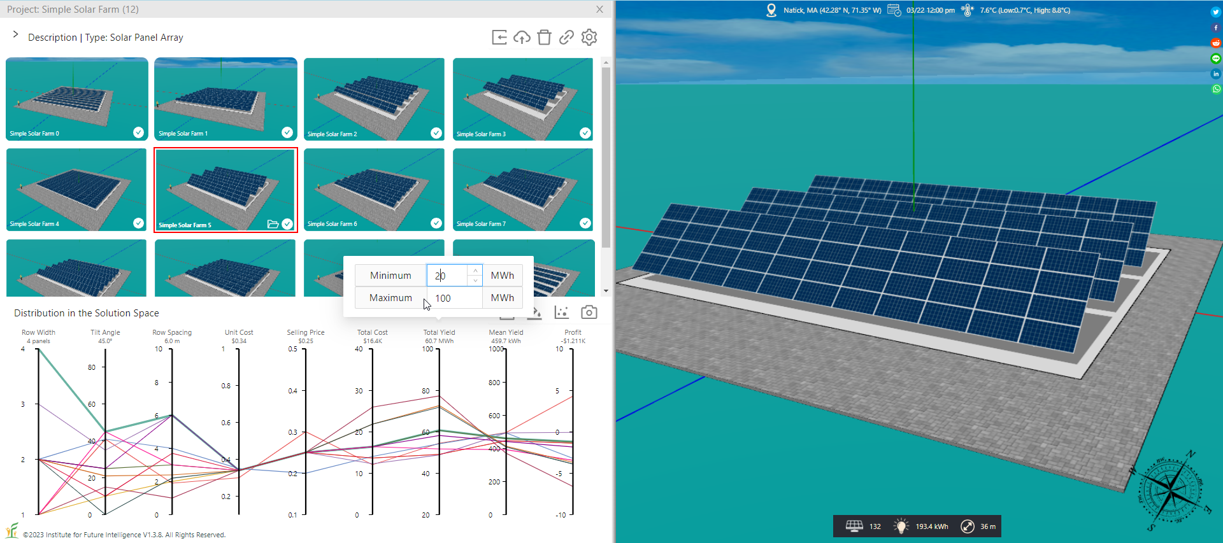Click the camera screenshot icon
1223x543 pixels.
(589, 312)
